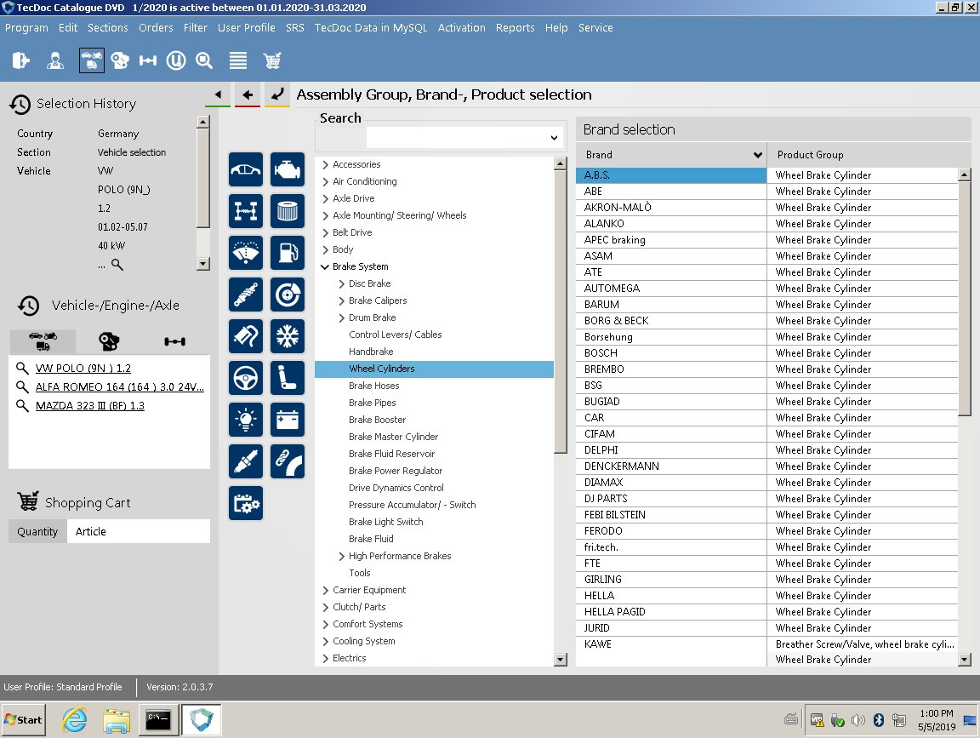Select Brake Master Cylinder tree item
Image resolution: width=980 pixels, height=738 pixels.
tap(393, 437)
